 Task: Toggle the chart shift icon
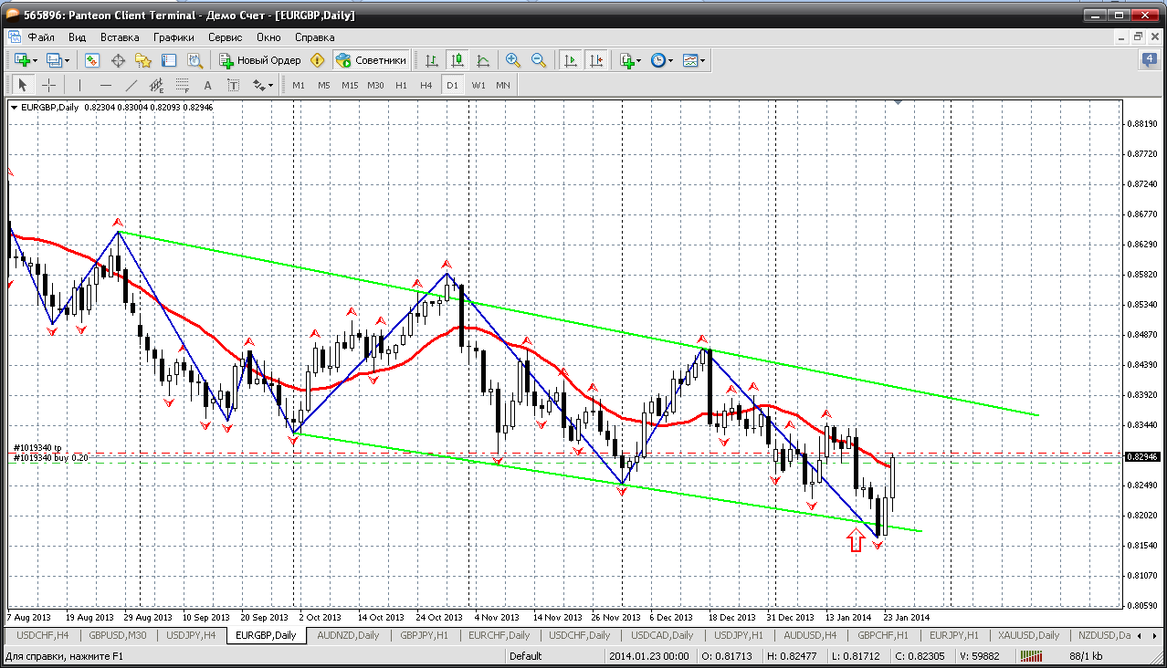(596, 60)
